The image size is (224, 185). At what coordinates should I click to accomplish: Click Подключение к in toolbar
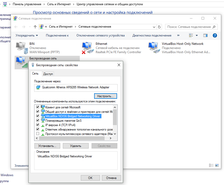[x=57, y=35]
